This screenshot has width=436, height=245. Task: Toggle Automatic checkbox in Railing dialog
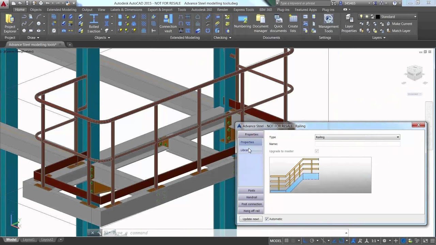[267, 219]
